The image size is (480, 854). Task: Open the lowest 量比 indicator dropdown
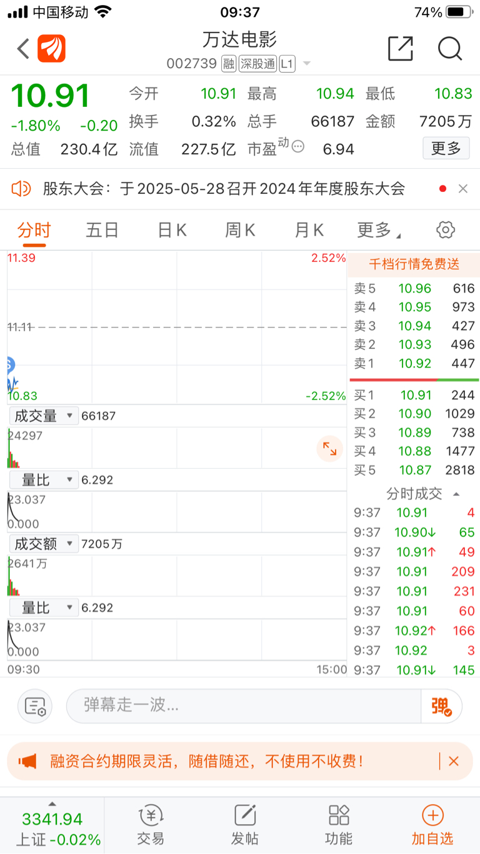point(44,607)
